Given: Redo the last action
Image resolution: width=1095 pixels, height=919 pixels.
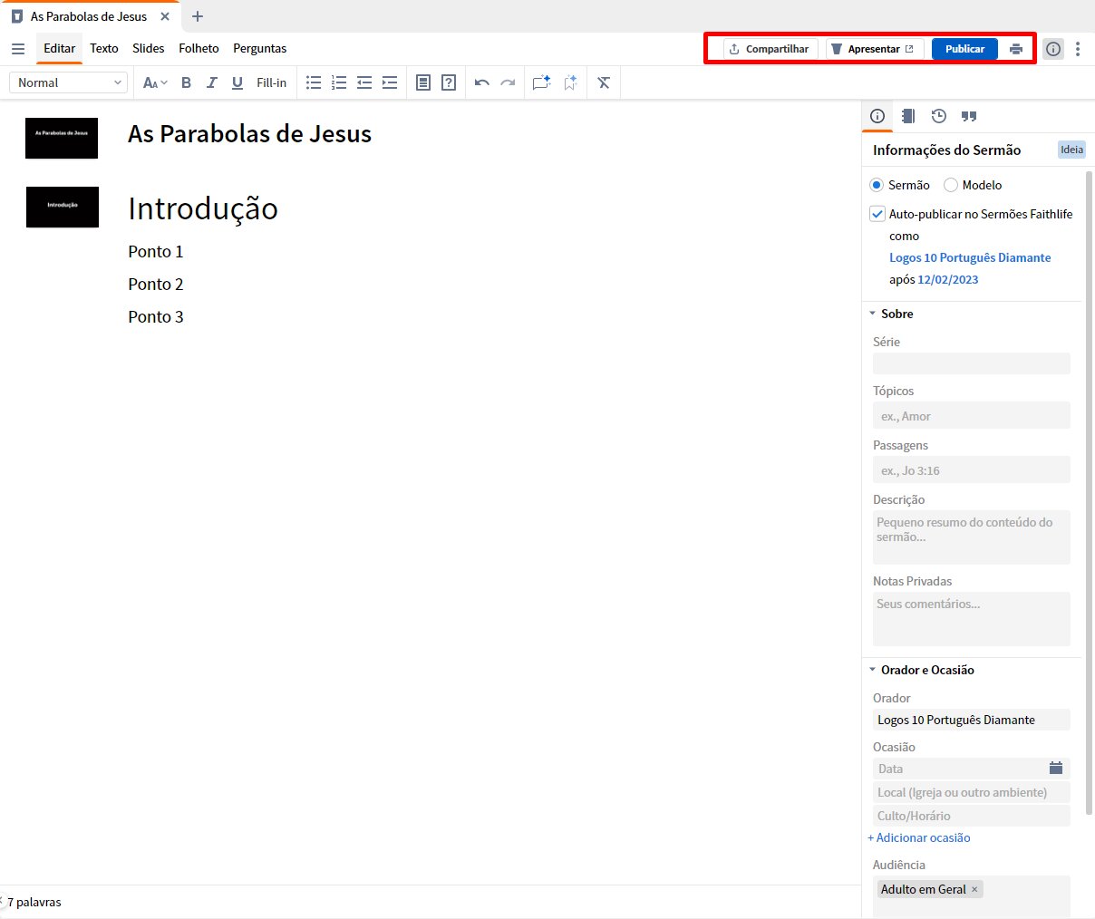Looking at the screenshot, I should pos(508,82).
